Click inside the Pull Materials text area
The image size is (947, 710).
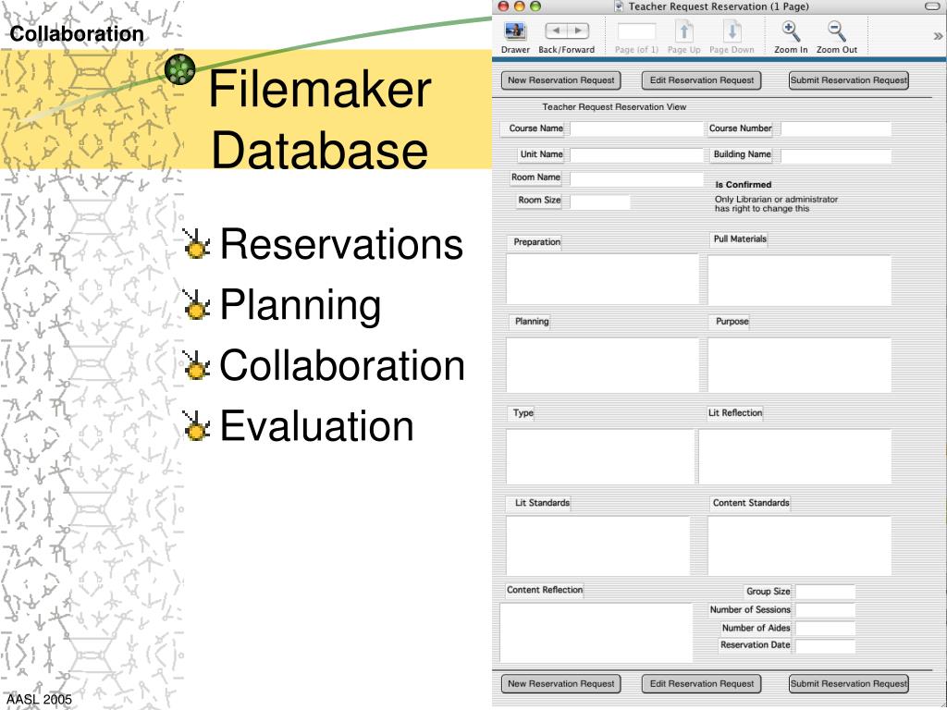[x=799, y=280]
